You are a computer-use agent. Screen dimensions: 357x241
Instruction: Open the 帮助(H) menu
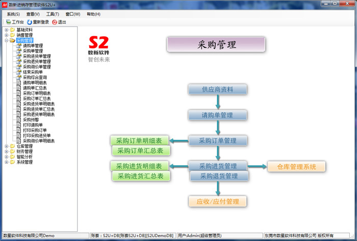pyautogui.click(x=93, y=14)
